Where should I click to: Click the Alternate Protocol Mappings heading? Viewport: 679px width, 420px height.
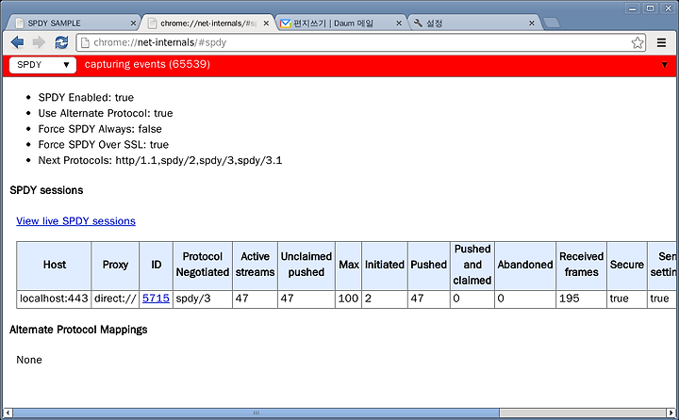click(78, 330)
